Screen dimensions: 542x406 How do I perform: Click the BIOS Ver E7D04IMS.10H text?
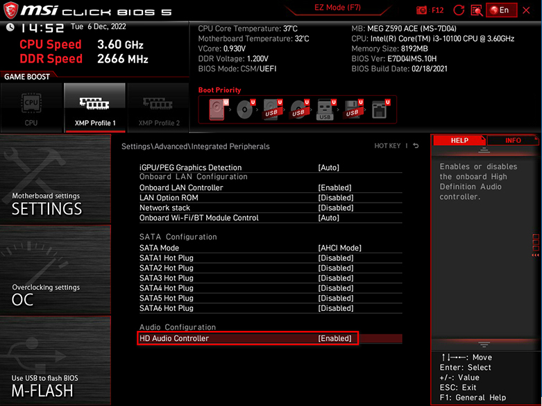[x=394, y=59]
